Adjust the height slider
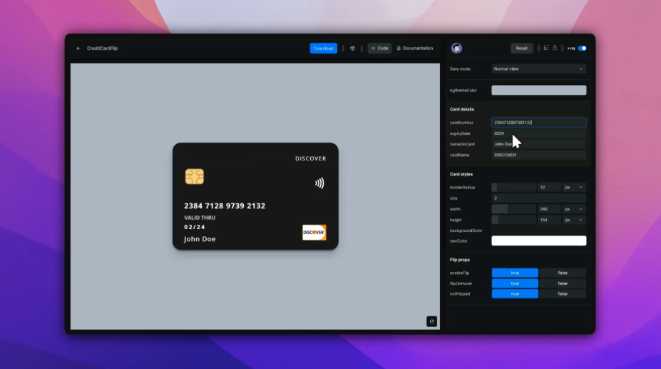The width and height of the screenshot is (661, 369). (513, 220)
